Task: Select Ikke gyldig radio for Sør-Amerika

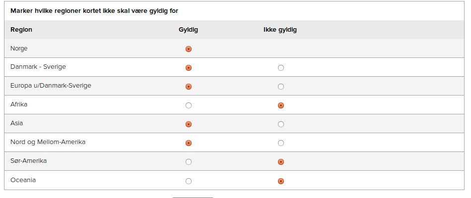Action: coord(280,162)
